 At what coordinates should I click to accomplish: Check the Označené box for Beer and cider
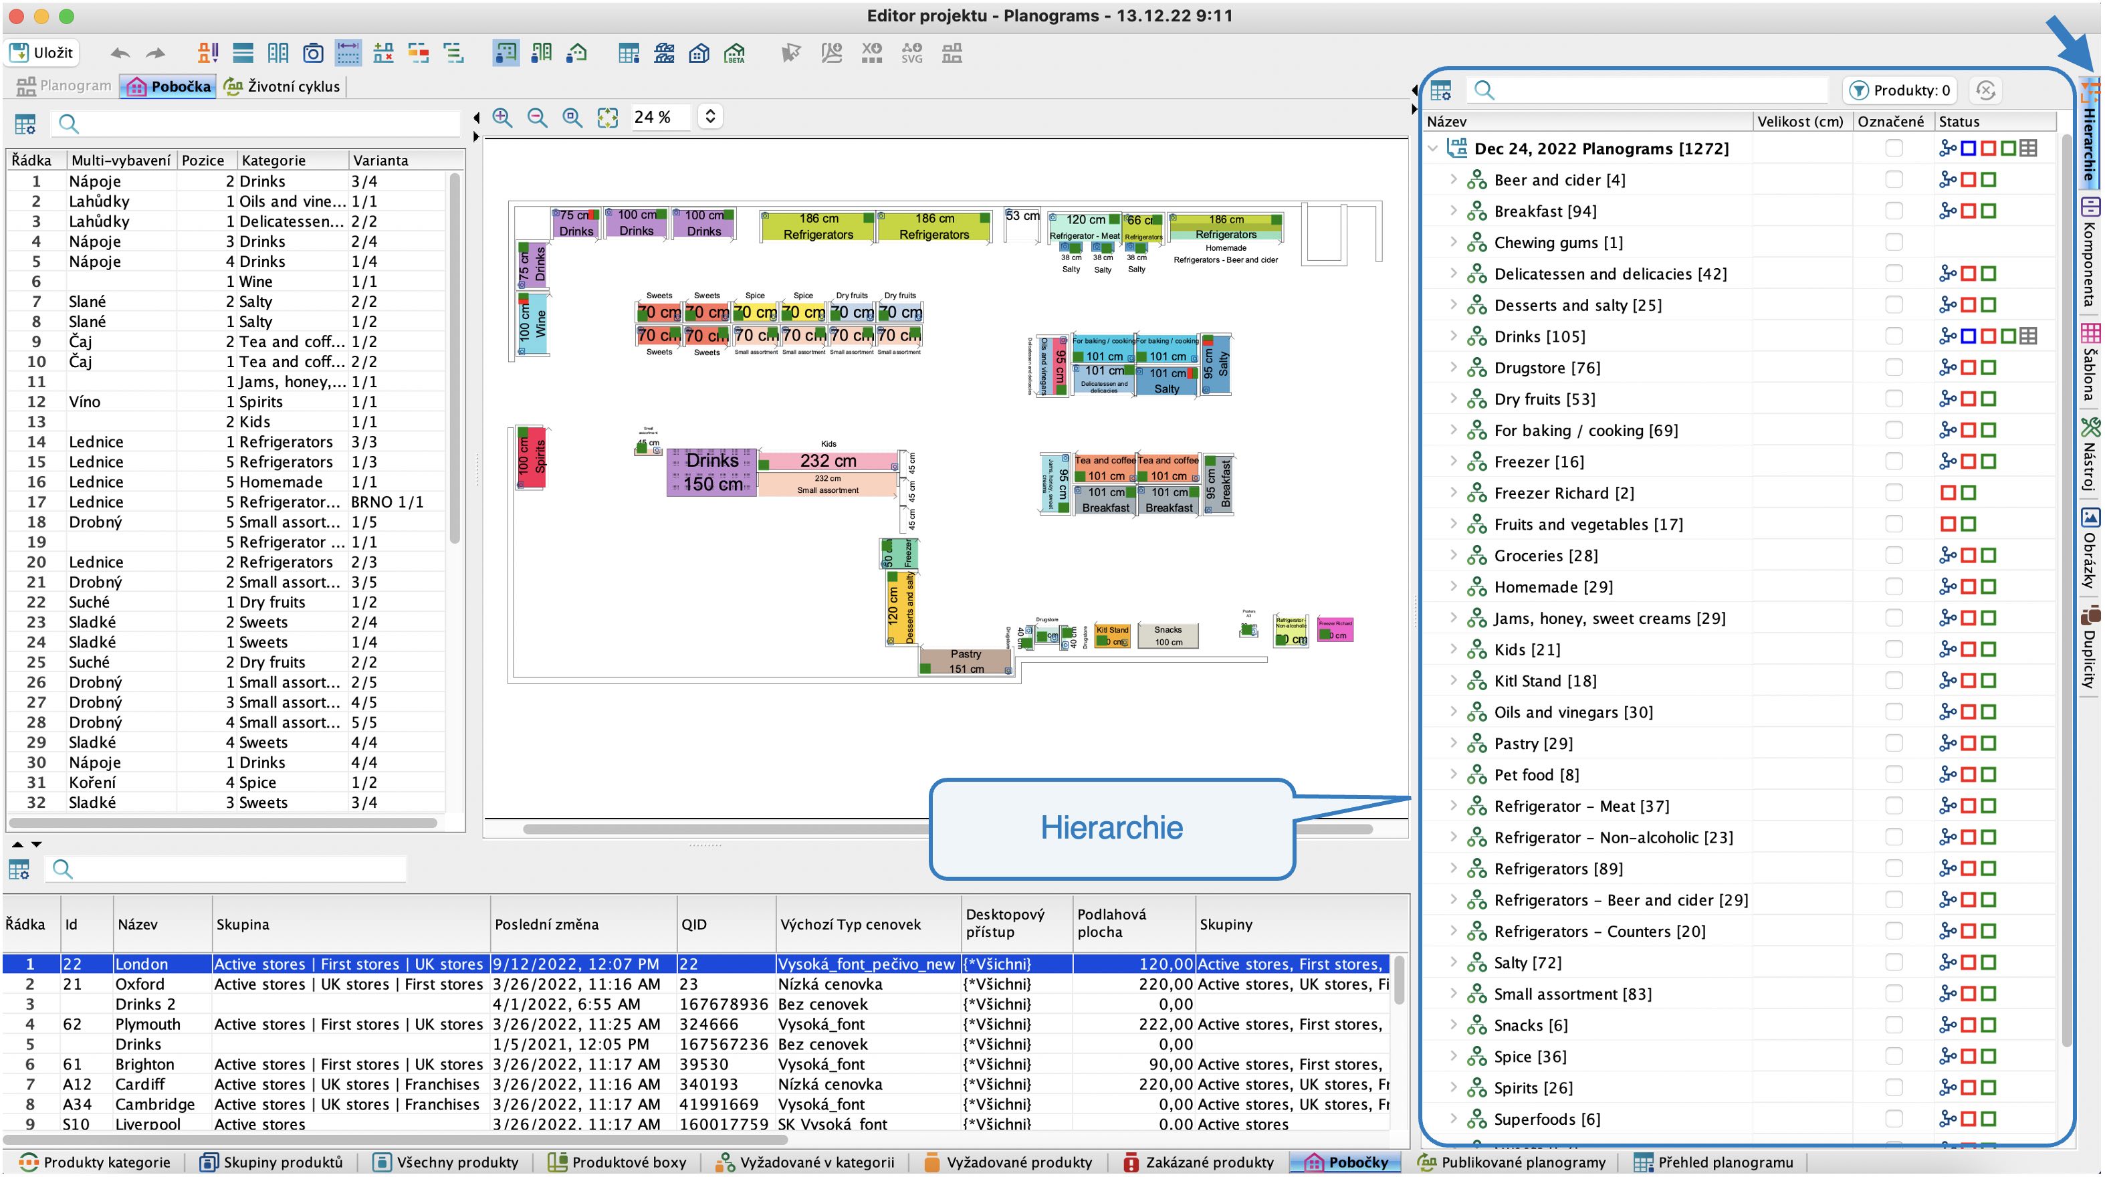pyautogui.click(x=1893, y=180)
